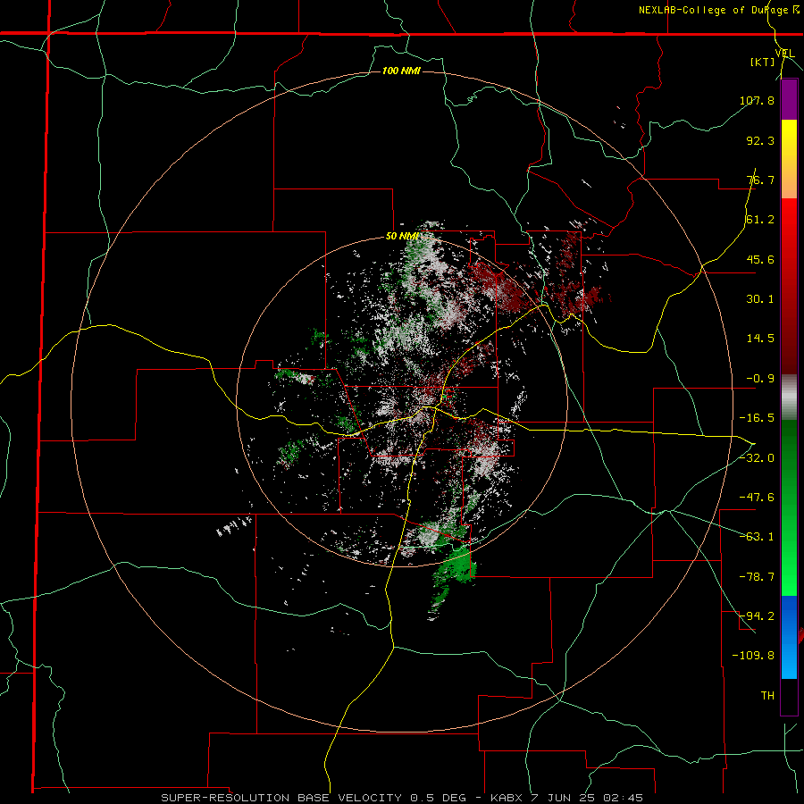804x804 pixels.
Task: Click the blue segment of the color bar
Action: 789,637
